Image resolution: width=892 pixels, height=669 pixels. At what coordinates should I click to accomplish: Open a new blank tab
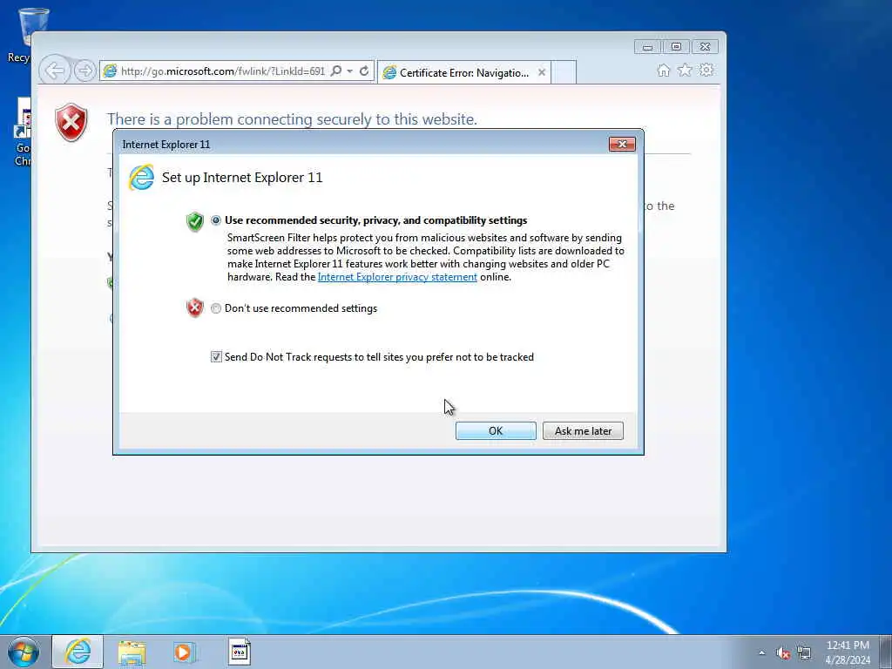pyautogui.click(x=564, y=72)
